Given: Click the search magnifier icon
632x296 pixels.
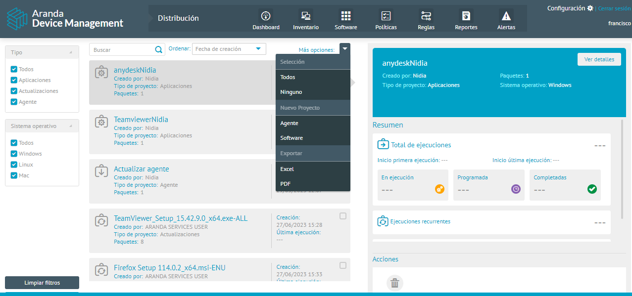Looking at the screenshot, I should 159,49.
